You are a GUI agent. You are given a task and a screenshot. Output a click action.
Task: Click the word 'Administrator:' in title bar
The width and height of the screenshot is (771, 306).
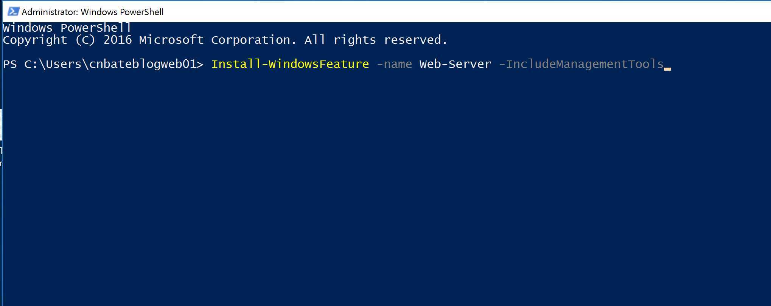tap(50, 12)
